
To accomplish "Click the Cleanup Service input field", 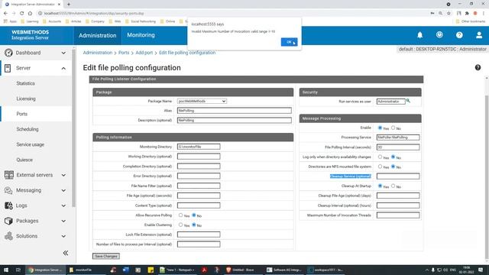I will click(x=398, y=176).
